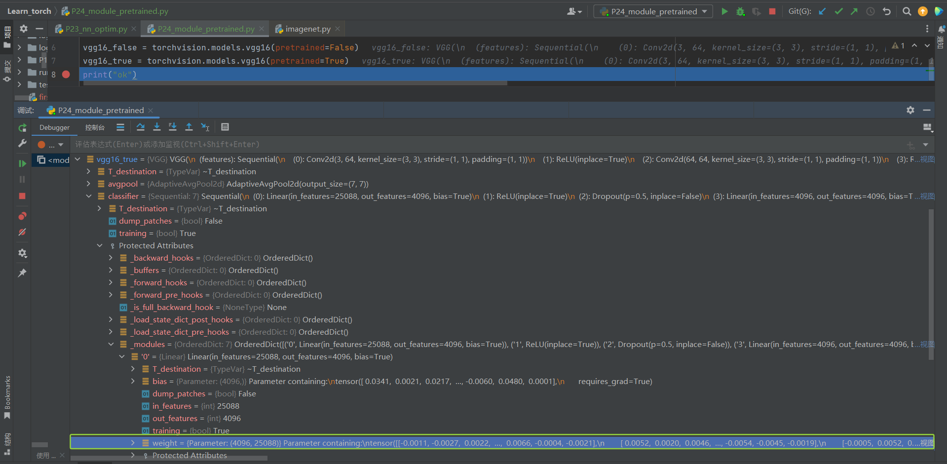This screenshot has width=947, height=464.
Task: Open the user account dropdown
Action: click(574, 11)
